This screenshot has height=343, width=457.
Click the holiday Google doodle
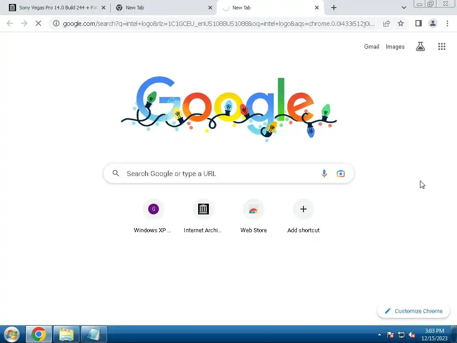pos(229,109)
